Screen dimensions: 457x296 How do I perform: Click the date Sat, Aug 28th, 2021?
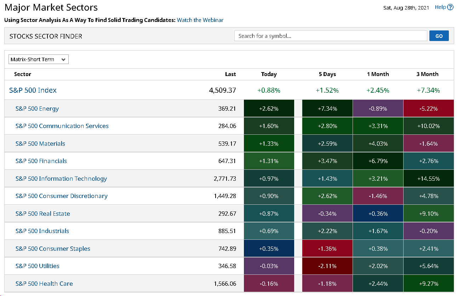click(406, 7)
